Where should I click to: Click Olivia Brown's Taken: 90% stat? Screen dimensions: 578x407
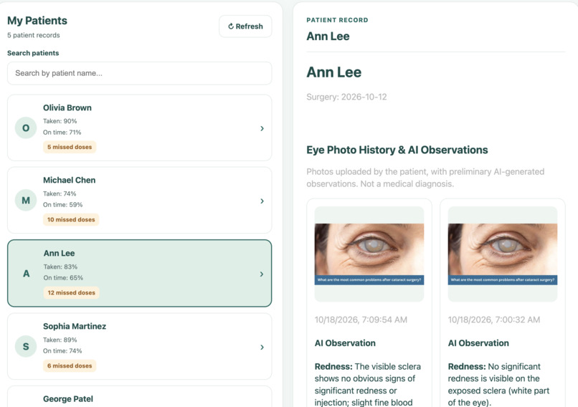pos(60,121)
